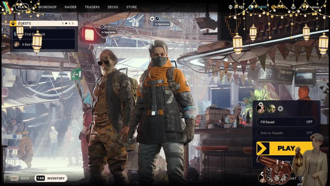Open the mail inbox envelope icon
Screen dimensions: 330x186
tap(293, 7)
